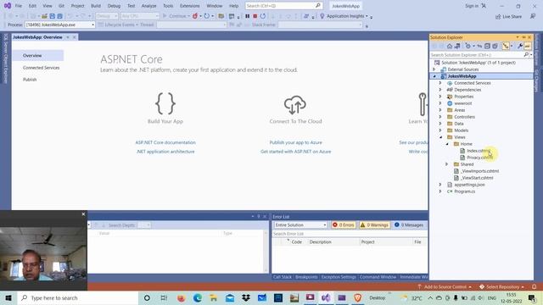The image size is (543, 305).
Task: Toggle the Track Active Item button
Action: pyautogui.click(x=506, y=46)
